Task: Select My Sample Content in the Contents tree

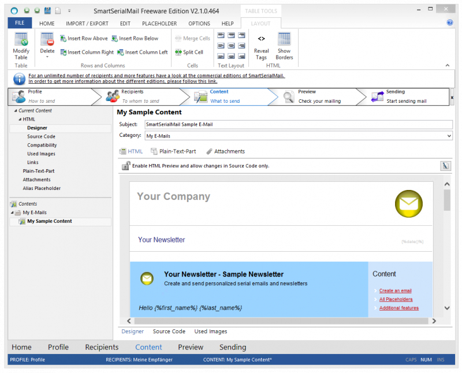Action: pyautogui.click(x=50, y=221)
